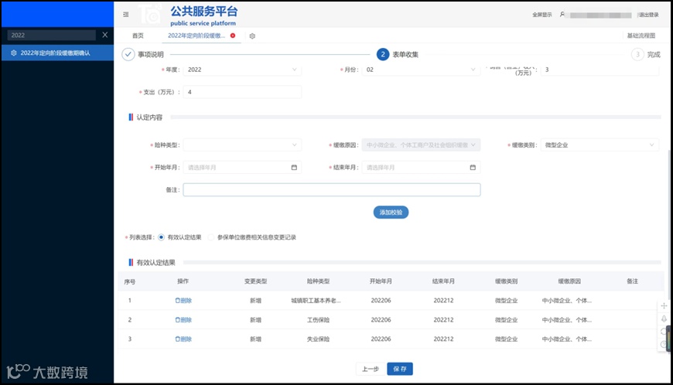The height and width of the screenshot is (385, 673).
Task: Click the 工伤保险 cell in row 2
Action: click(318, 320)
